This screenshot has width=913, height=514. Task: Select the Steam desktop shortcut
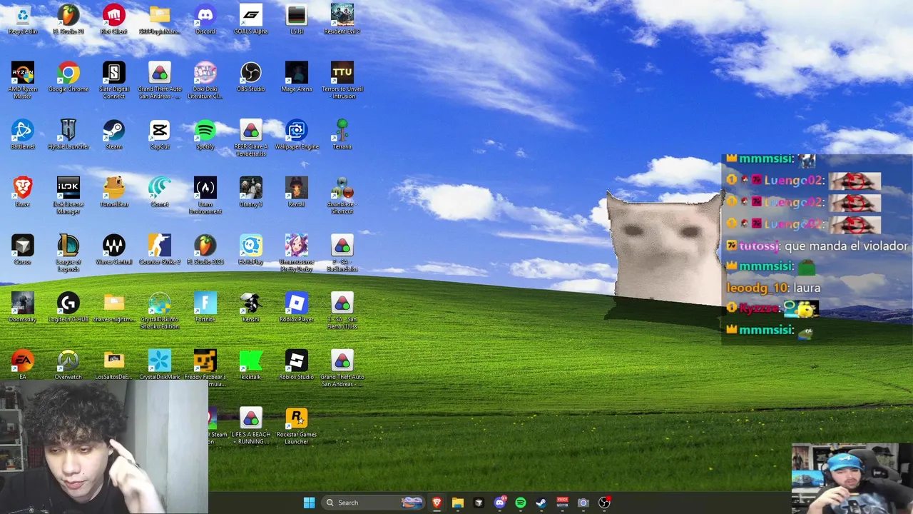pos(114,135)
